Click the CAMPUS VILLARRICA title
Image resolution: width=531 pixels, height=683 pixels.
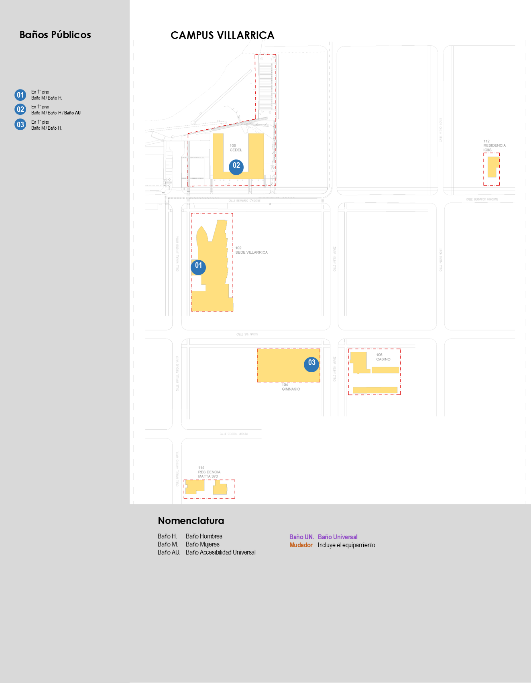pos(222,35)
